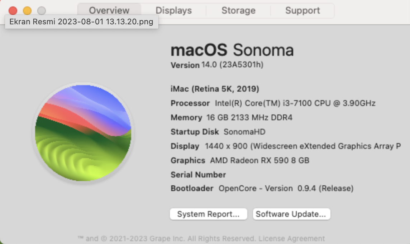This screenshot has width=410, height=244.
Task: Click the 1440 x 900 display value
Action: pyautogui.click(x=303, y=146)
